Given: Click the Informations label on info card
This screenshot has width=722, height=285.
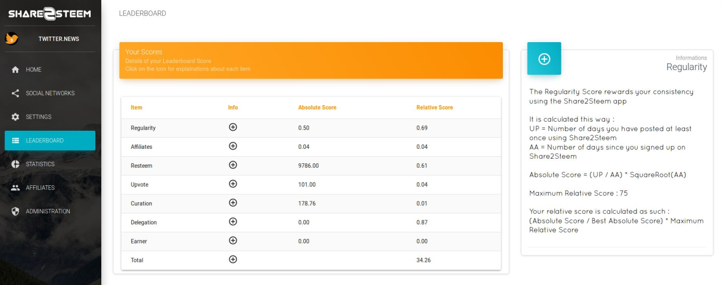Looking at the screenshot, I should click(x=691, y=58).
